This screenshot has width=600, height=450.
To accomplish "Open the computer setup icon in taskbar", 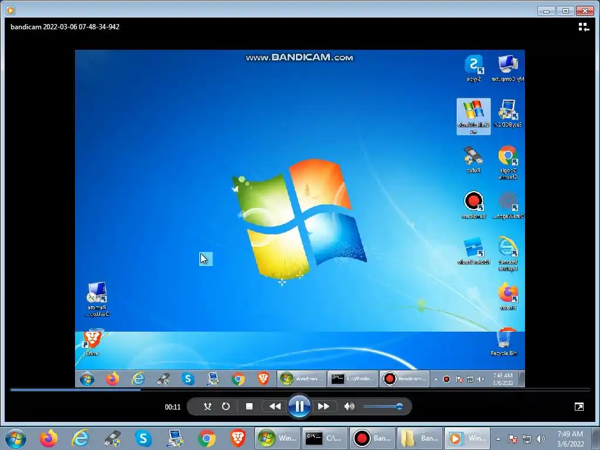I will click(x=175, y=438).
